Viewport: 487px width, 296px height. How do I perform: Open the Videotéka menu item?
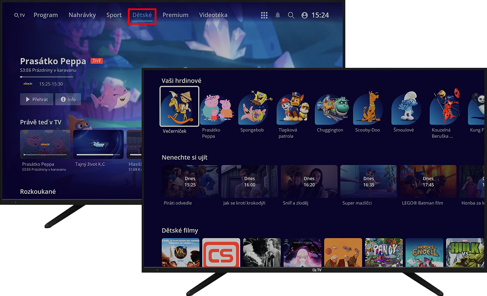(213, 15)
